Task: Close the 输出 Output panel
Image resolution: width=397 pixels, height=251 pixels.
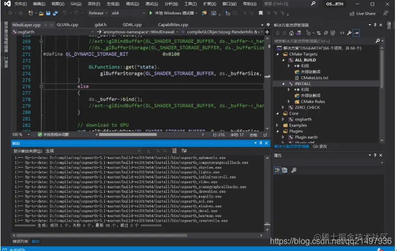Action: point(266,143)
